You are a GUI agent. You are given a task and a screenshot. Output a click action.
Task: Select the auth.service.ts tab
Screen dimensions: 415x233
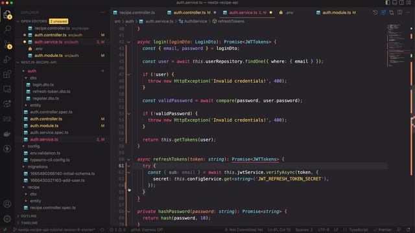pos(248,12)
